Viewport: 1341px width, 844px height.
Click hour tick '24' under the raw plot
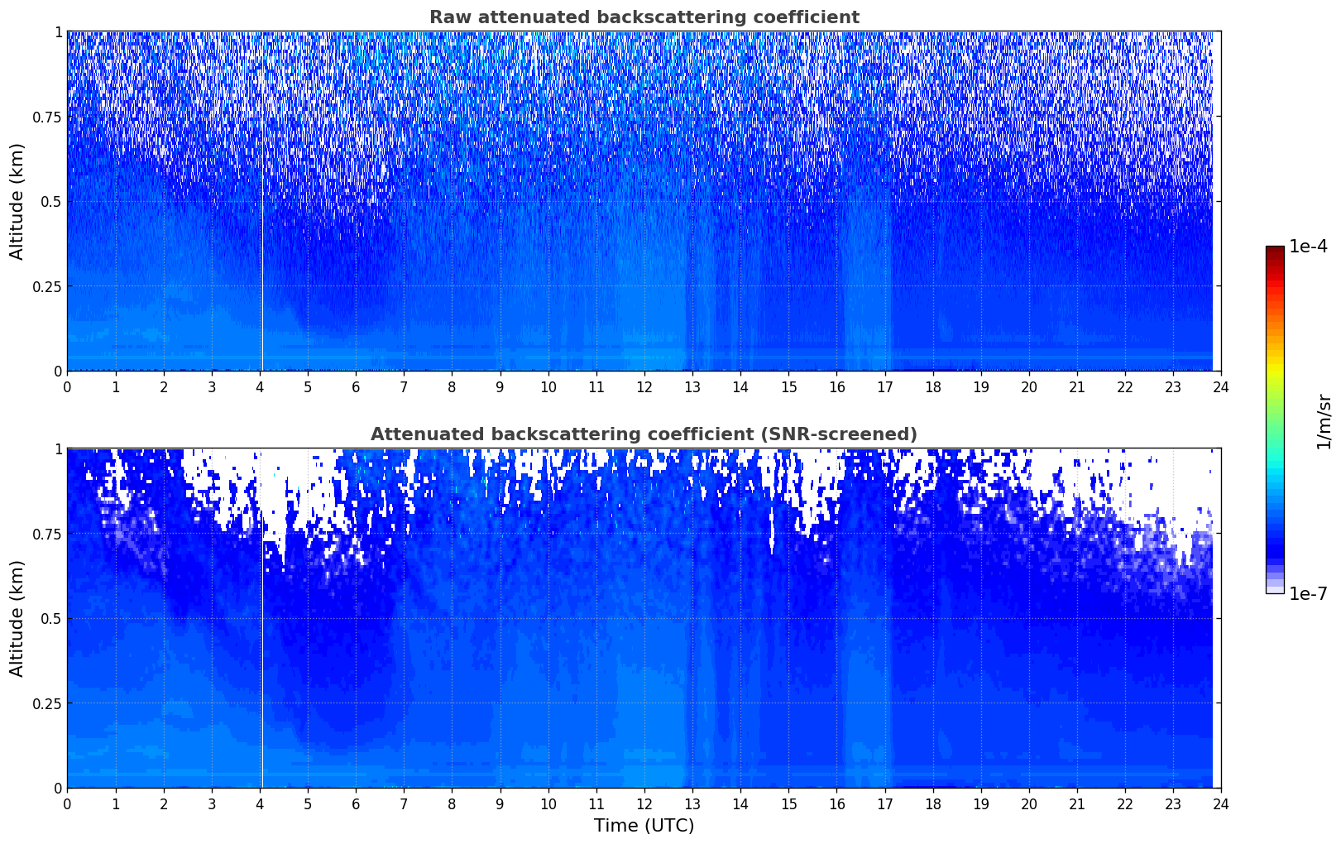(x=1221, y=387)
